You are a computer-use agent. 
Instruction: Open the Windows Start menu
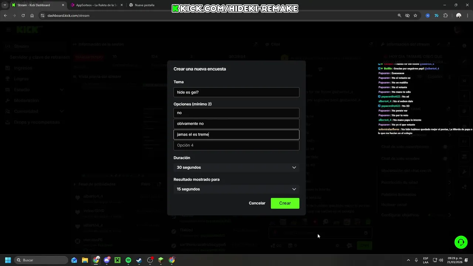[8, 260]
